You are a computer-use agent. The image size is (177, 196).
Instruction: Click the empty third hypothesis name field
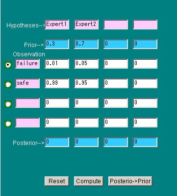point(116,24)
